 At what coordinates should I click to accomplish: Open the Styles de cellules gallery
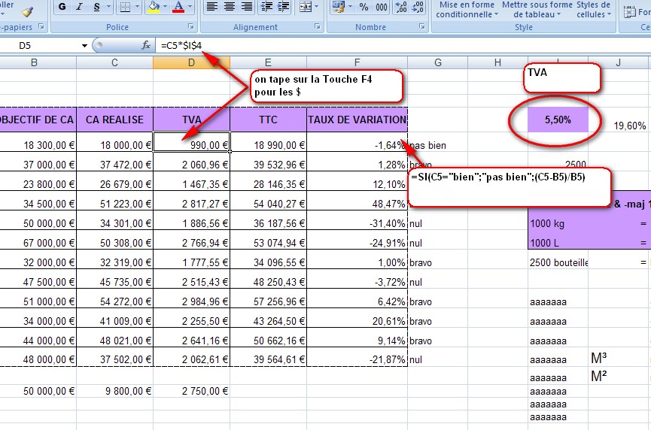point(593,10)
